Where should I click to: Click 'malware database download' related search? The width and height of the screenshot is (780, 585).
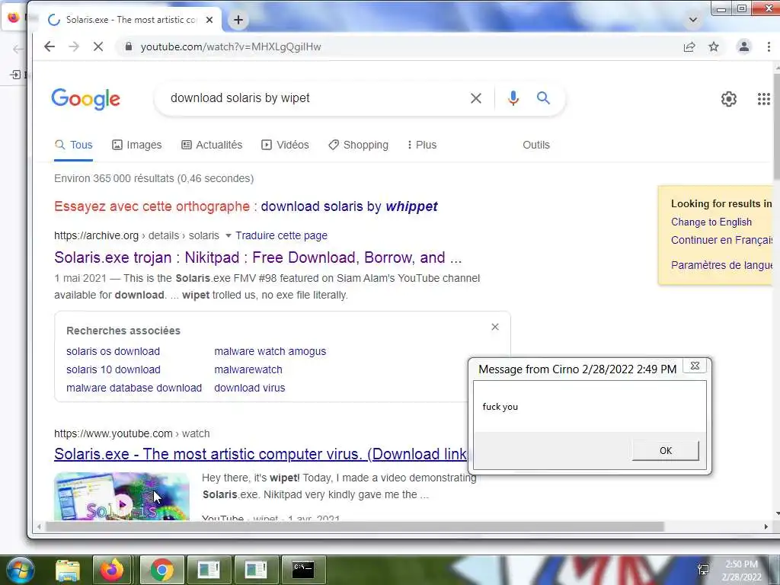point(134,388)
